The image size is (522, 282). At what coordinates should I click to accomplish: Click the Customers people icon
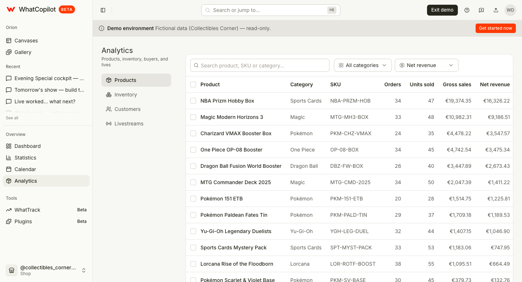[109, 109]
